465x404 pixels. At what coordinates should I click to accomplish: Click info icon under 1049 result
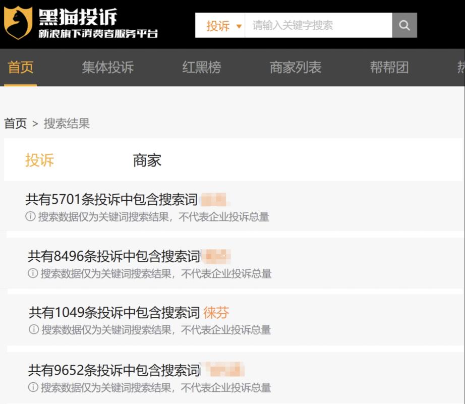pyautogui.click(x=34, y=329)
